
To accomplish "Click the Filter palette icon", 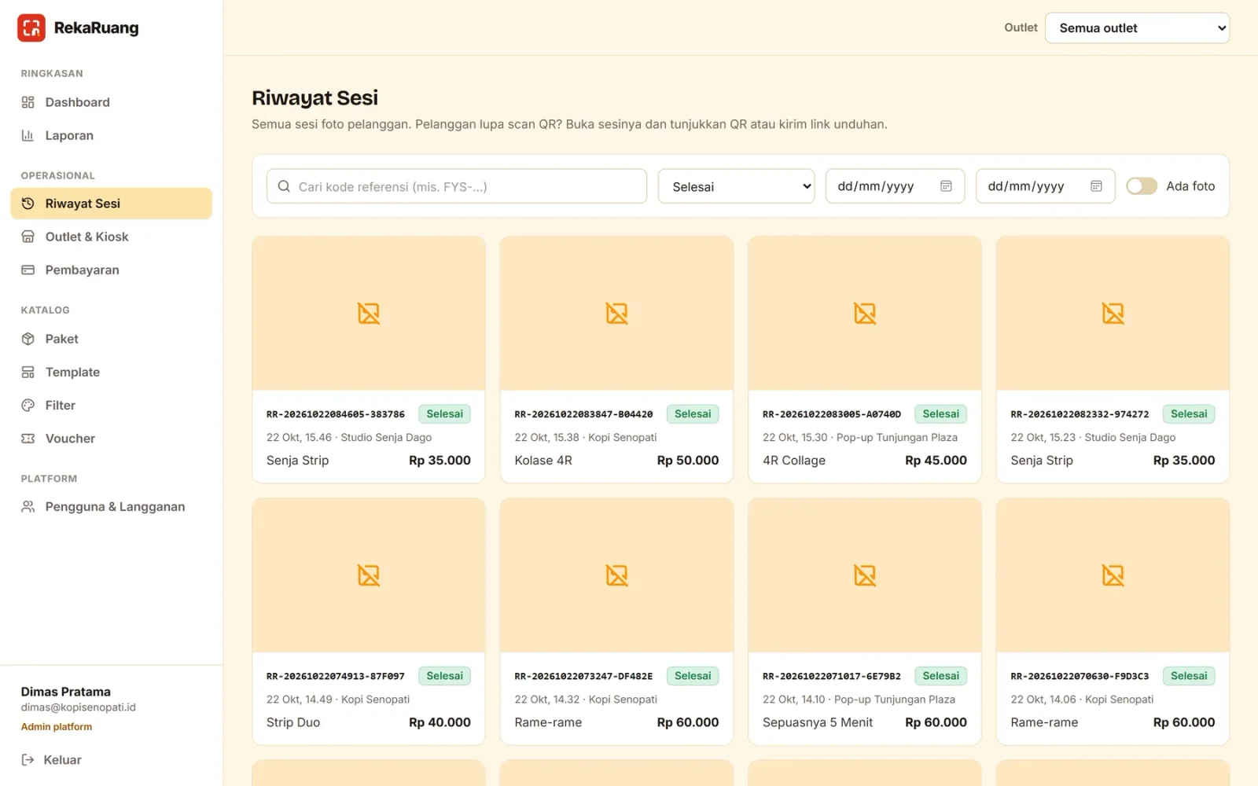I will (x=28, y=406).
